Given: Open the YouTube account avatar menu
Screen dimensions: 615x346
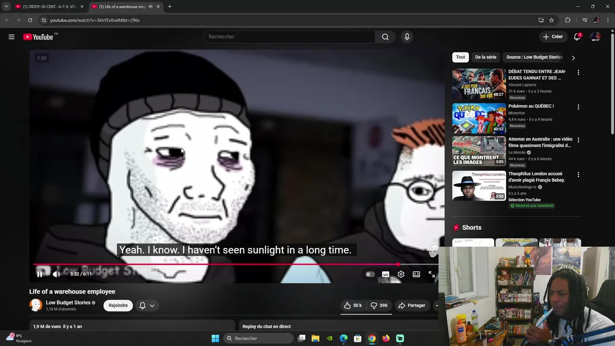Looking at the screenshot, I should click(x=595, y=37).
